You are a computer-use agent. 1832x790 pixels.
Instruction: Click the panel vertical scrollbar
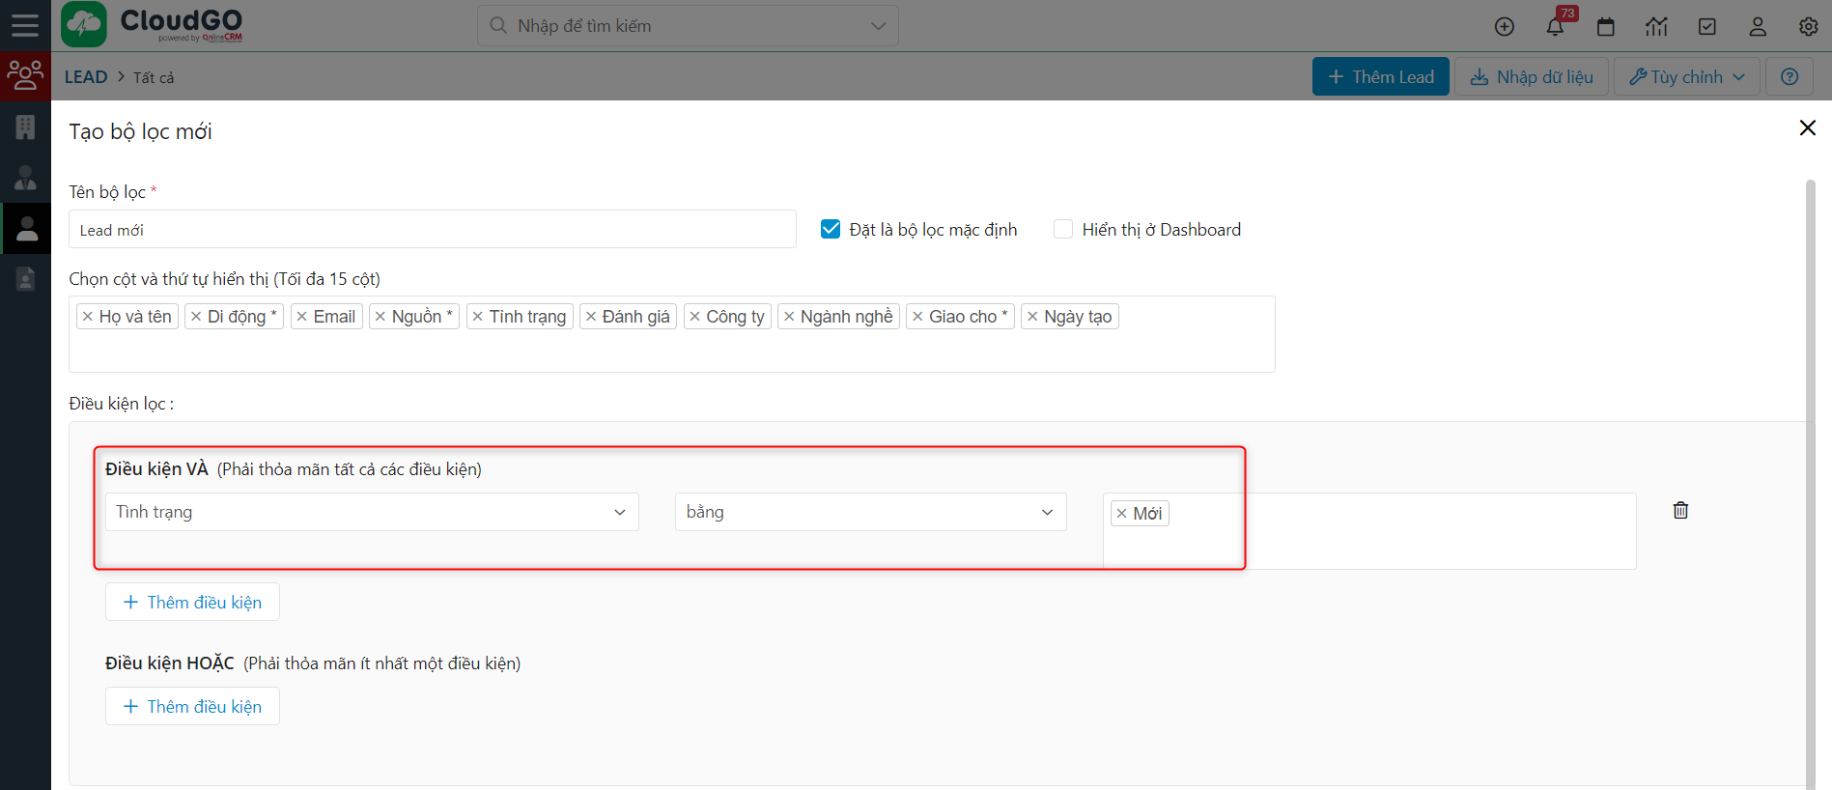(x=1811, y=483)
